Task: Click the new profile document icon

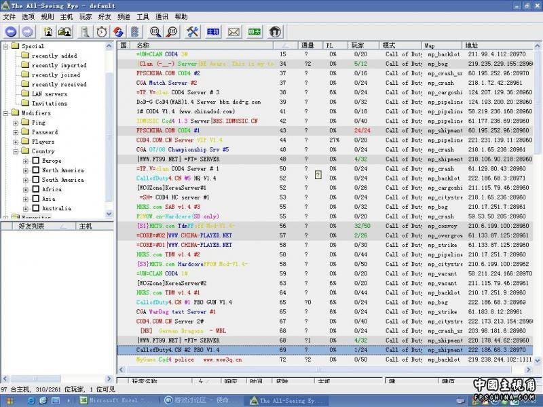Action: [x=48, y=32]
